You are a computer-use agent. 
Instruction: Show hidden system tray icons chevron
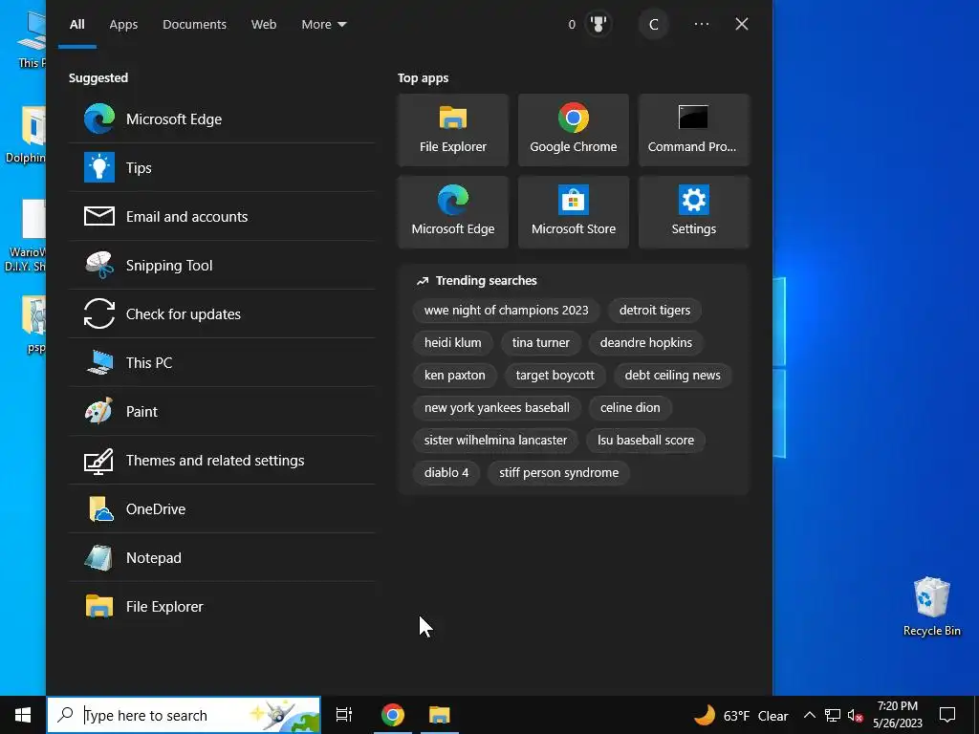(x=809, y=715)
